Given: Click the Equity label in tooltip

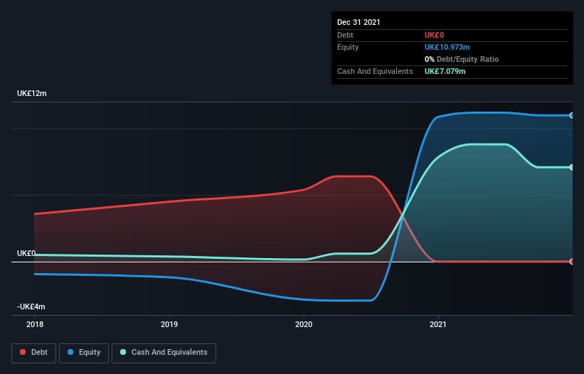Looking at the screenshot, I should (348, 47).
